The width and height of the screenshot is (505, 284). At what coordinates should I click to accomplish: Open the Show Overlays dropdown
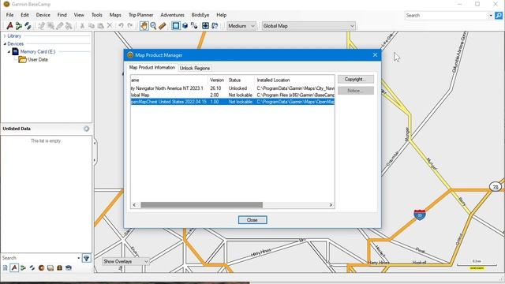tap(125, 261)
